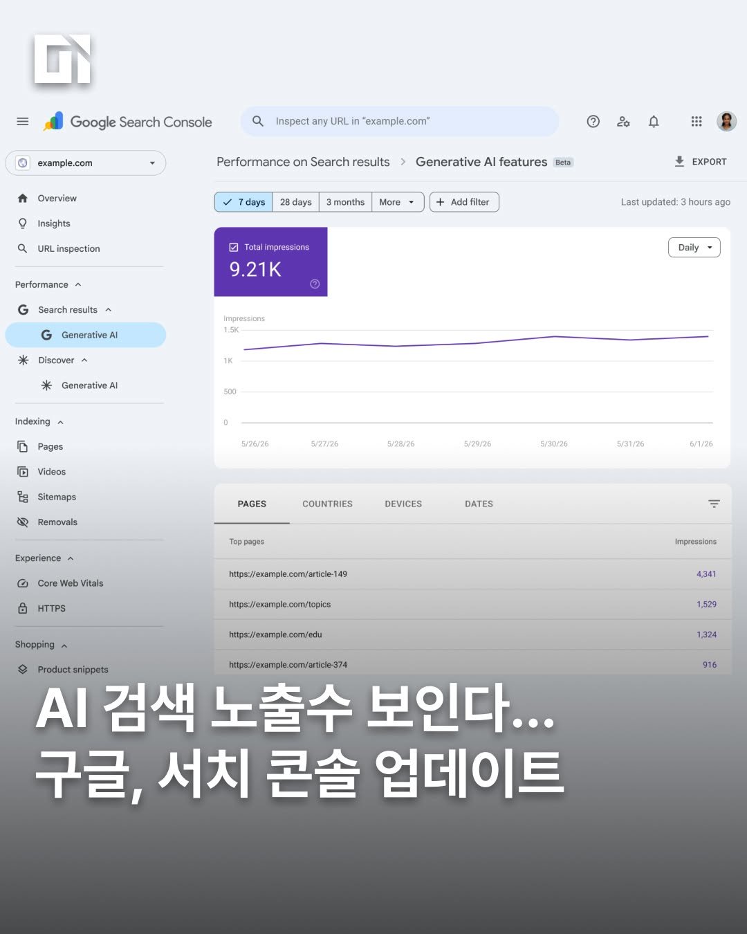Image resolution: width=747 pixels, height=934 pixels.
Task: Collapse the Discover group
Action: [x=84, y=360]
